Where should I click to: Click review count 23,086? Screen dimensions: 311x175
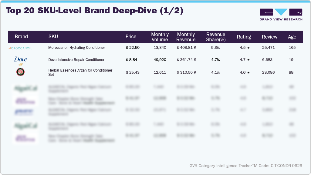[x=268, y=72]
